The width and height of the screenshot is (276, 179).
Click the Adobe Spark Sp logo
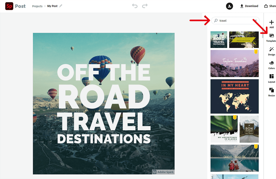(x=9, y=6)
